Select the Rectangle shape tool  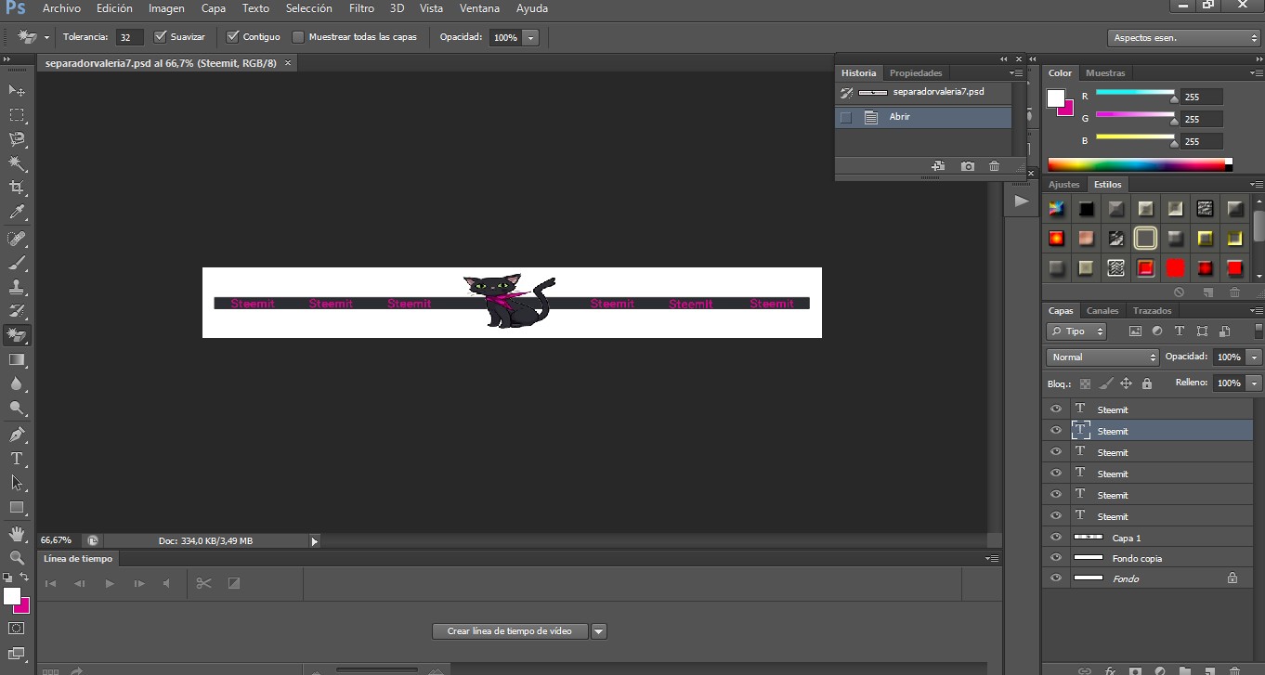pyautogui.click(x=17, y=507)
